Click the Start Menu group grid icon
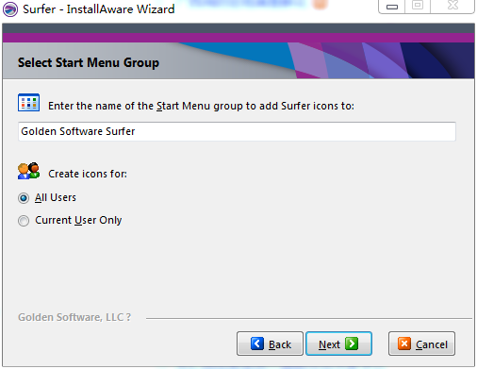Image resolution: width=477 pixels, height=369 pixels. 28,103
